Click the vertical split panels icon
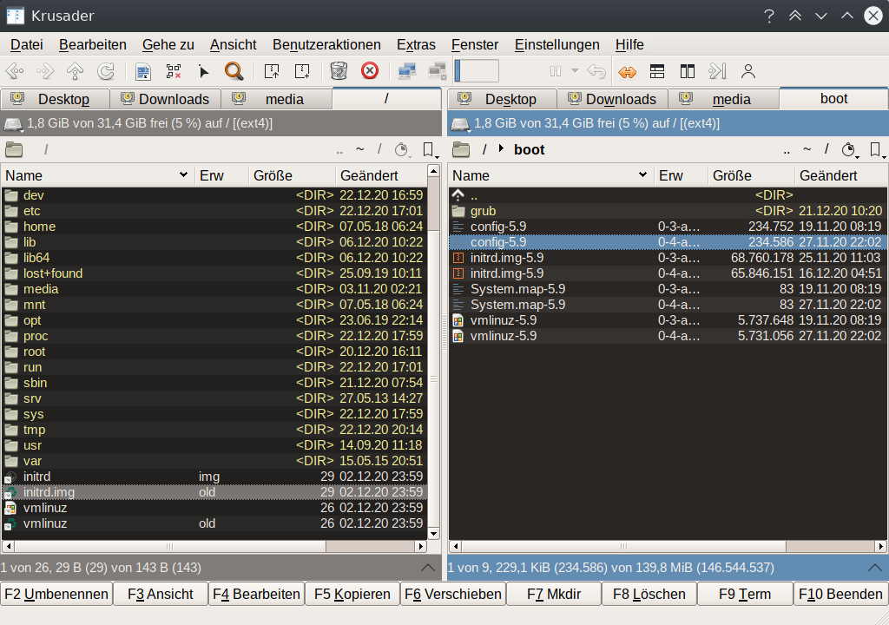889x625 pixels. pyautogui.click(x=688, y=71)
